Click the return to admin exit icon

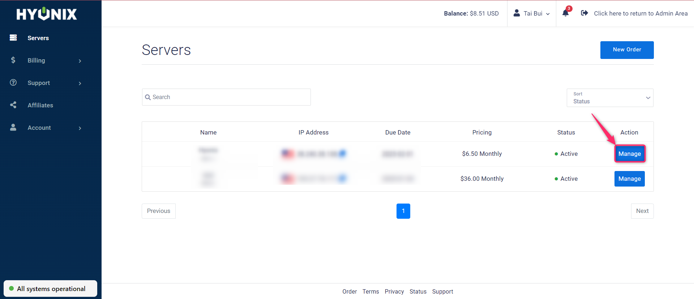point(584,13)
